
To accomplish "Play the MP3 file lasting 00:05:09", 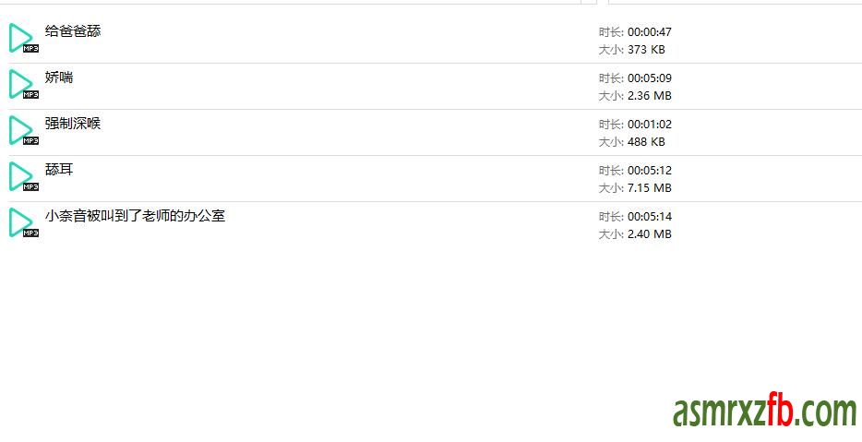I will click(24, 84).
